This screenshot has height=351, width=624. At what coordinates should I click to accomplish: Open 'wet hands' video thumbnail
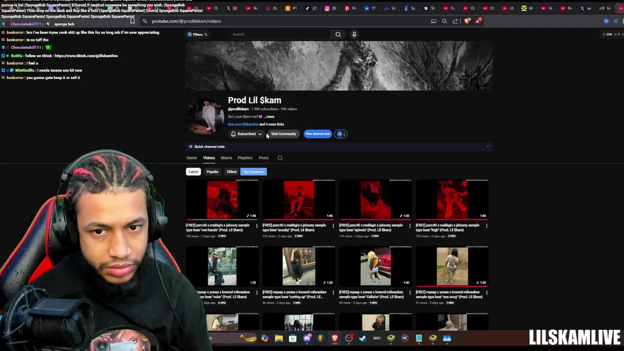click(222, 200)
